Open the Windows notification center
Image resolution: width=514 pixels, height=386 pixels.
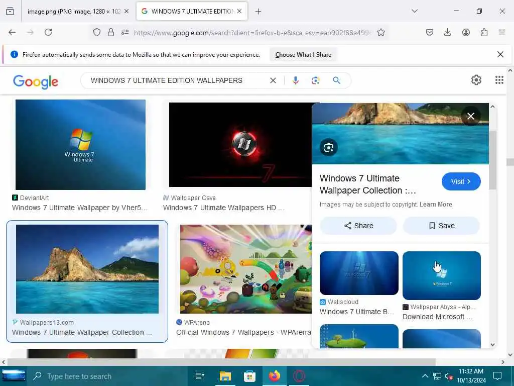(497, 376)
